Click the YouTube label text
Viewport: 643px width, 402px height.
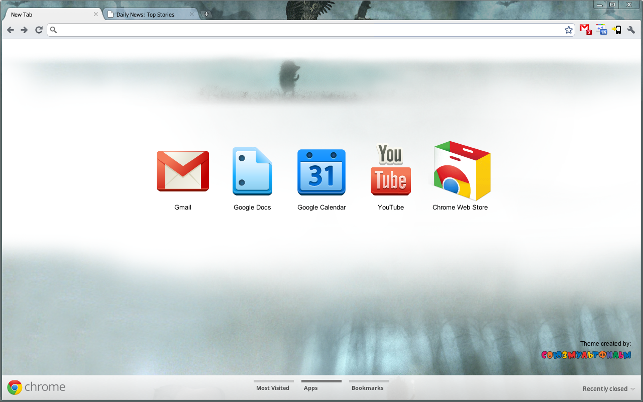pyautogui.click(x=391, y=207)
